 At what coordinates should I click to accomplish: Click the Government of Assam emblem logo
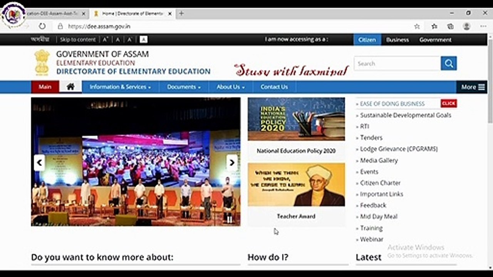42,62
